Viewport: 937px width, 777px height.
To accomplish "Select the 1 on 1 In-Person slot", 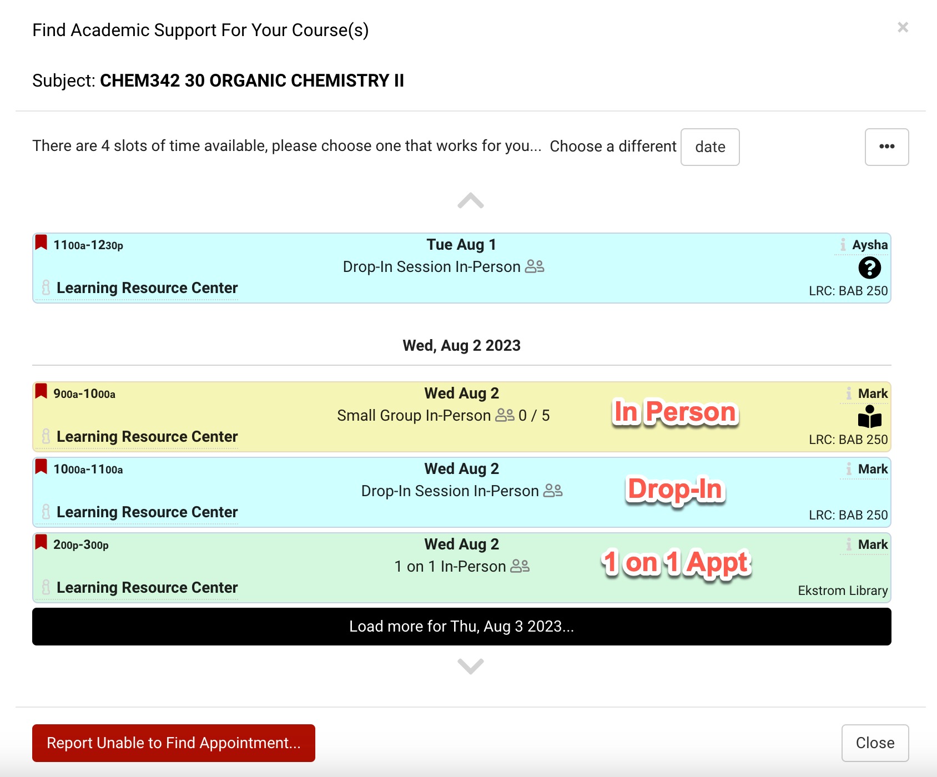I will (462, 568).
